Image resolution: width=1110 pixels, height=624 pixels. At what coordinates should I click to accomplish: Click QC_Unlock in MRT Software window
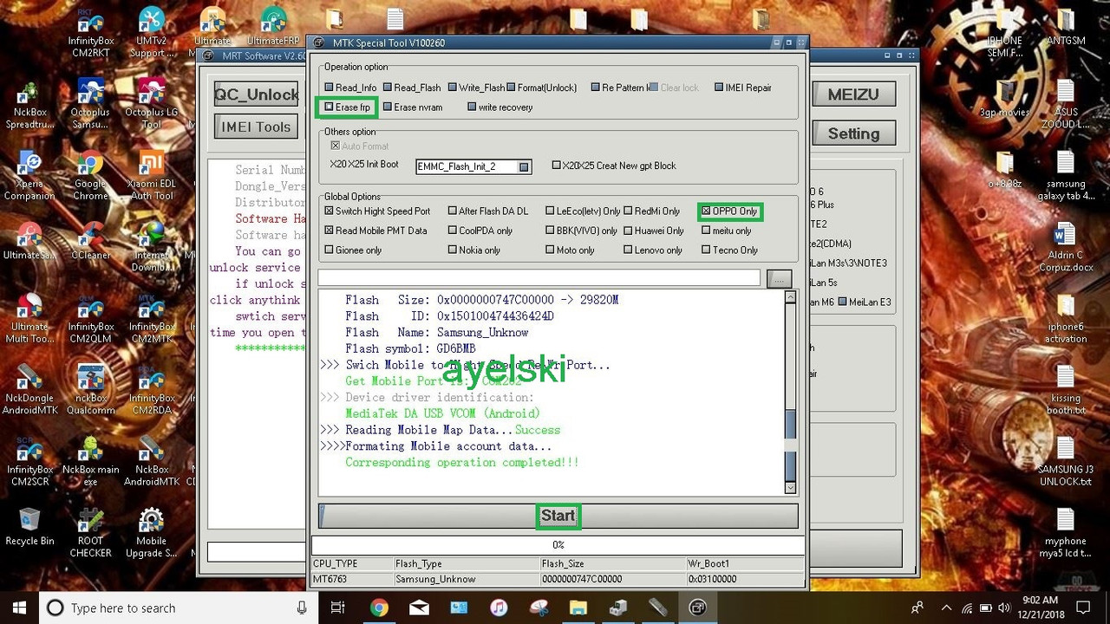coord(256,94)
